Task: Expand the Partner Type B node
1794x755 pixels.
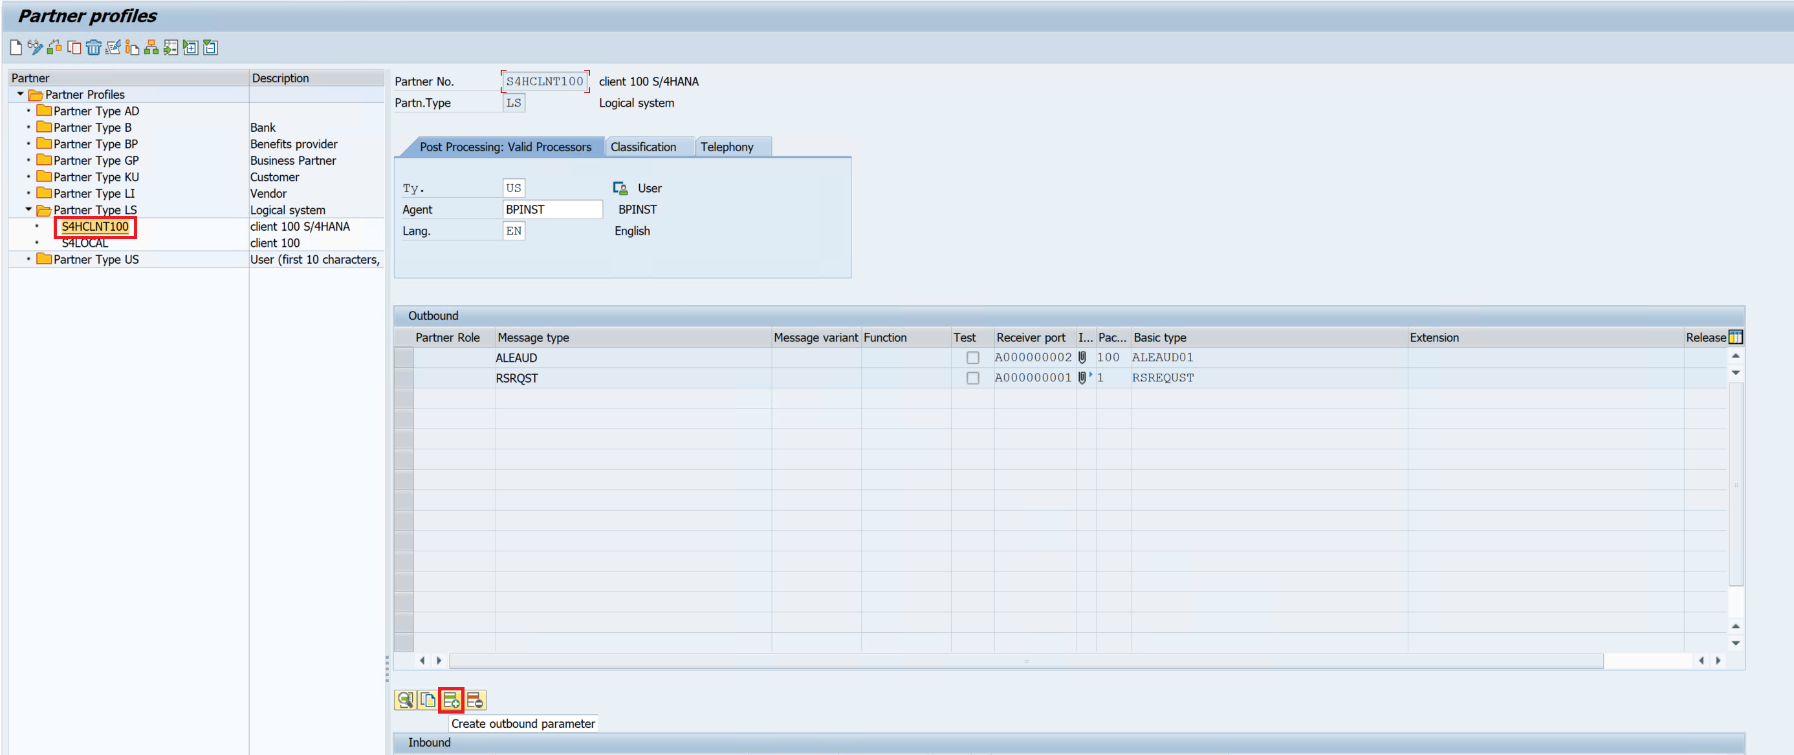Action: pyautogui.click(x=28, y=127)
